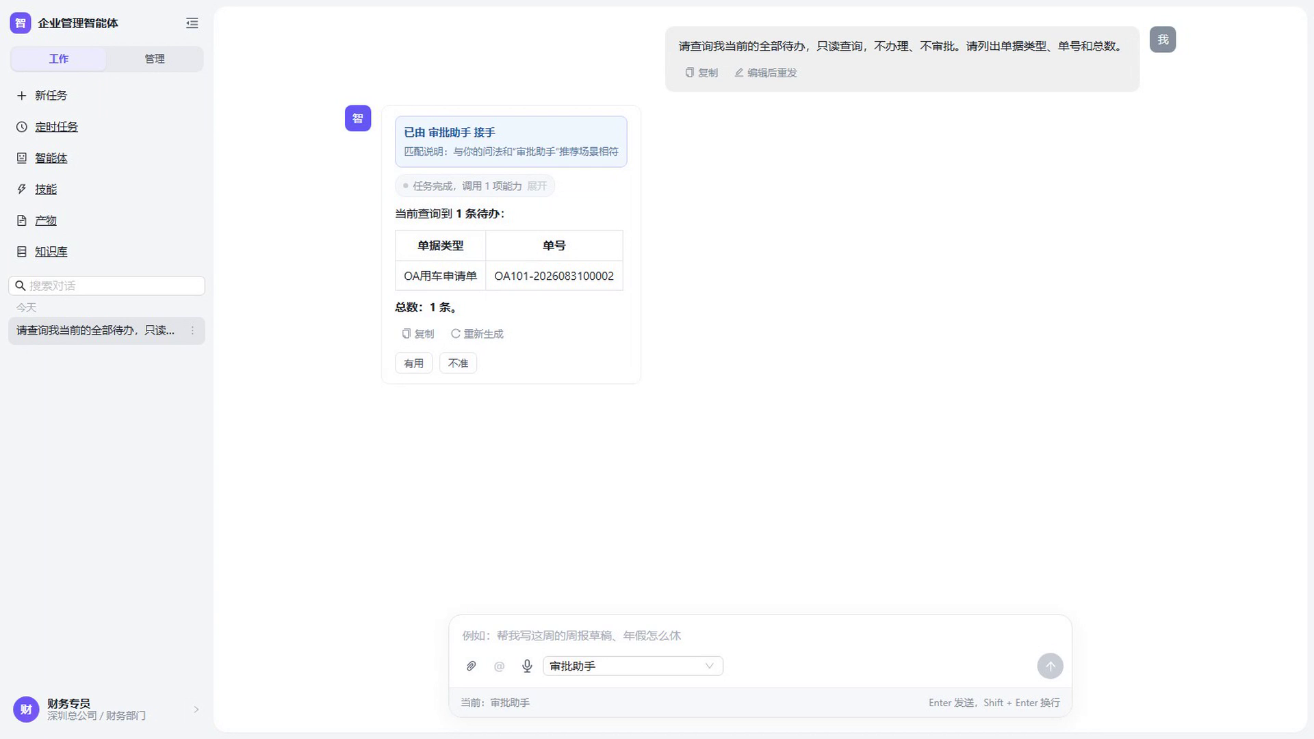Viewport: 1314px width, 739px height.
Task: Click the 已由 审批助手 接手 card
Action: point(511,142)
